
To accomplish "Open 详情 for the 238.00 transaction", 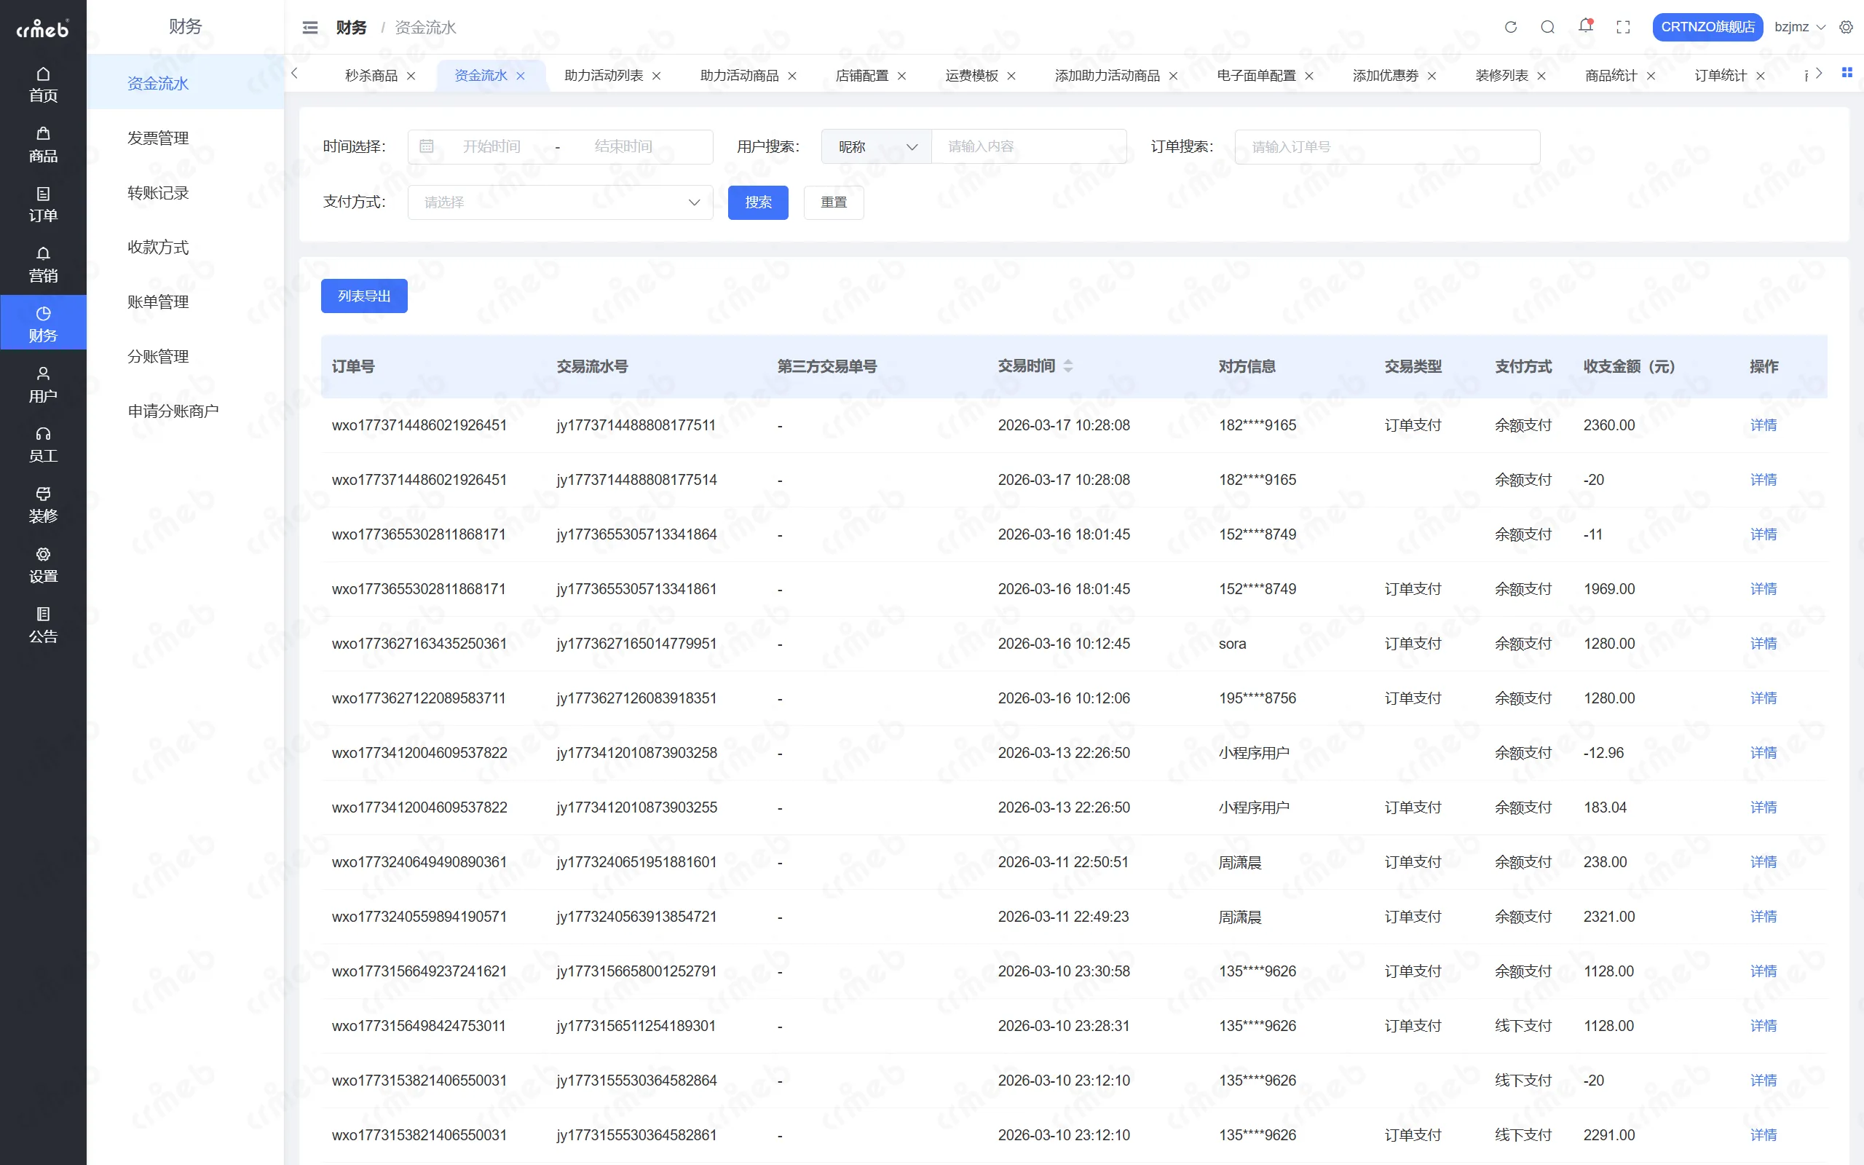I will 1763,862.
